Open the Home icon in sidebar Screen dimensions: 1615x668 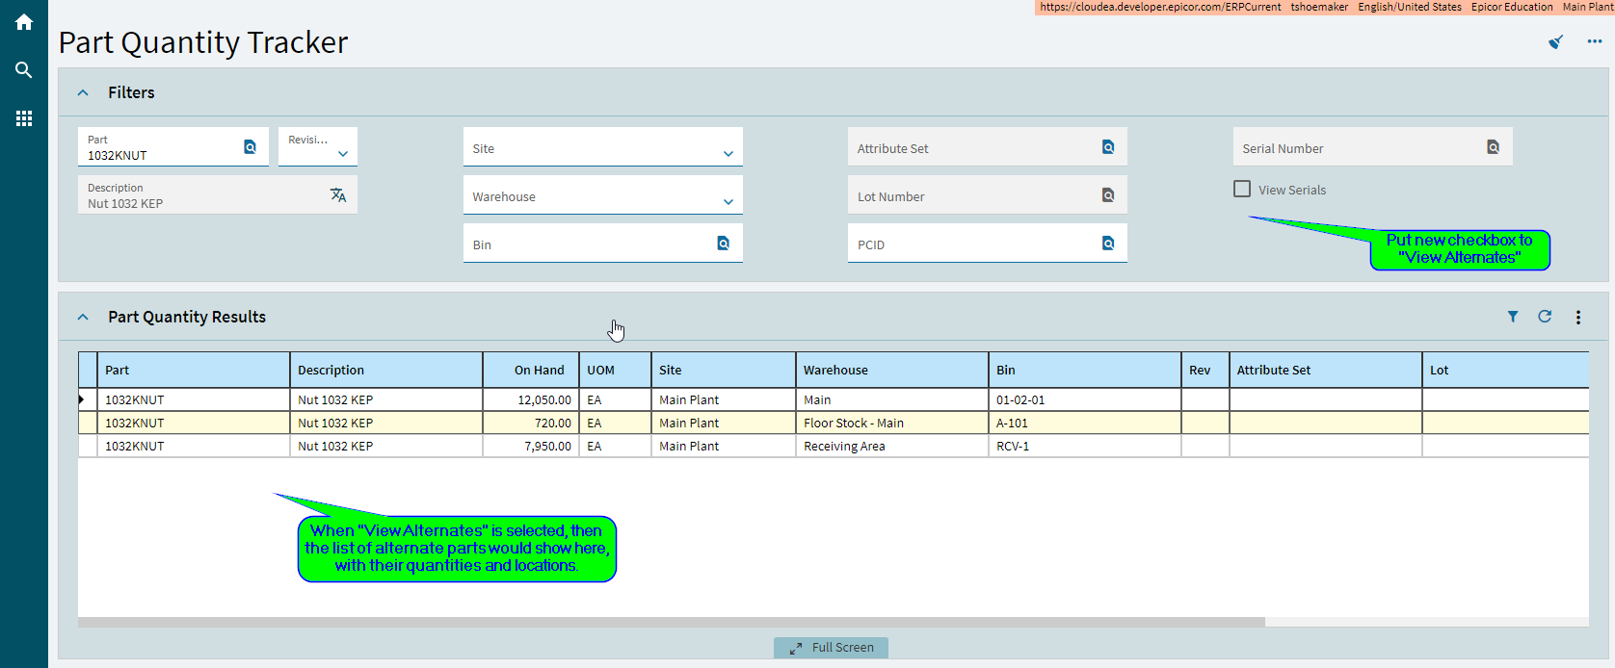pos(24,22)
